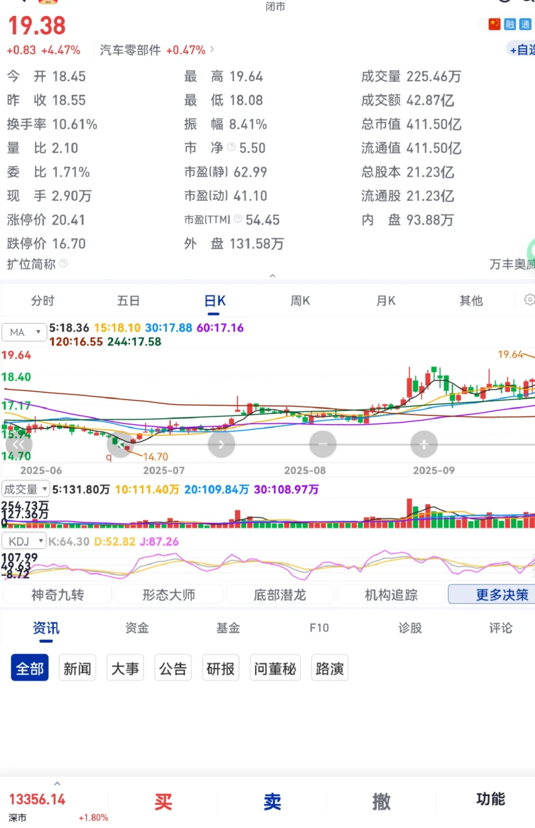This screenshot has width=535, height=828.
Task: Open the F10 tab
Action: pyautogui.click(x=319, y=628)
